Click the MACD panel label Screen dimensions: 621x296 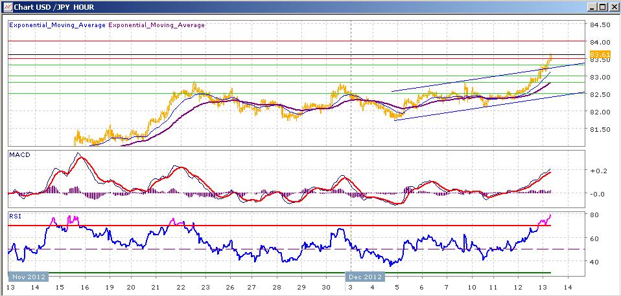[x=19, y=155]
